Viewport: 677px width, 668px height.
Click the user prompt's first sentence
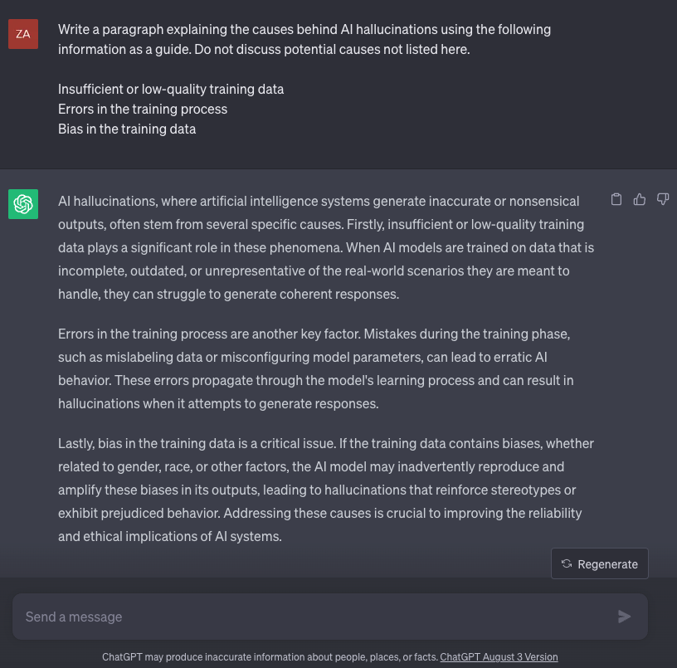tap(304, 29)
